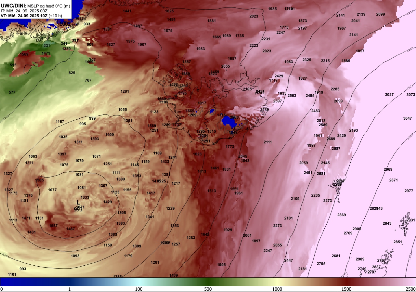The image size is (416, 292).
Task: Click the height value 2325
Action: [307, 60]
